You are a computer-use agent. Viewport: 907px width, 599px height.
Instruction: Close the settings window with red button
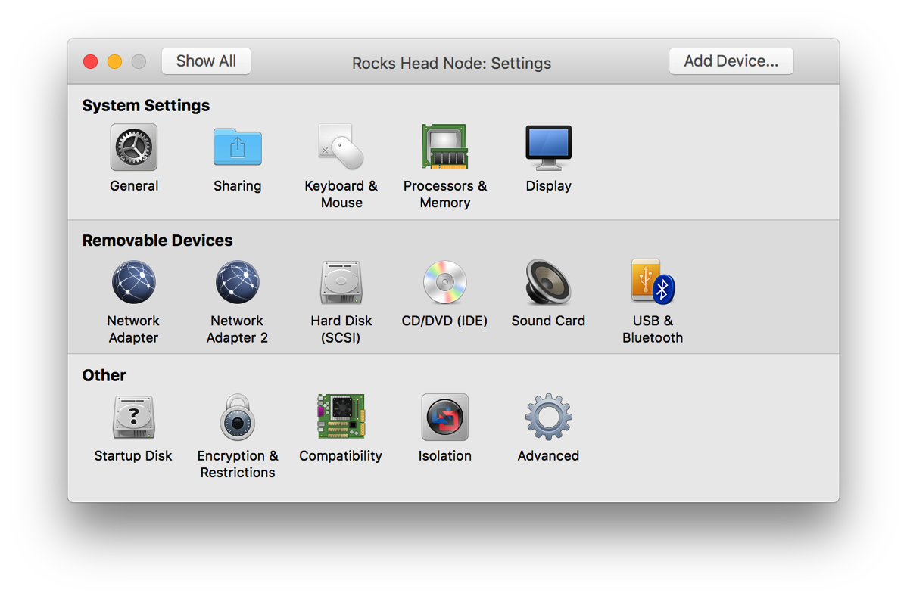tap(91, 62)
